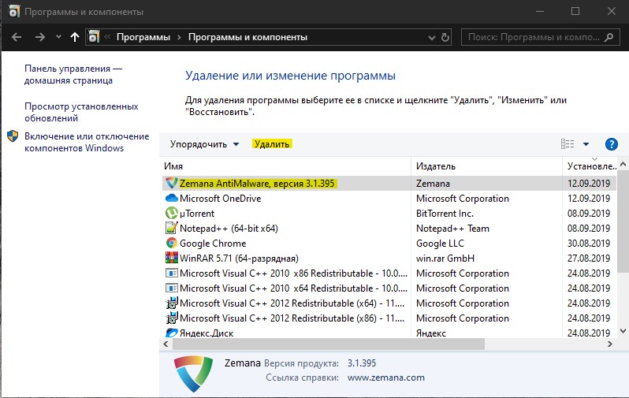Screen dimensions: 629x398
Task: Click the 30.08.2019 install date
Action: pos(589,244)
